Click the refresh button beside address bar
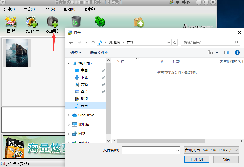Image resolution: width=244 pixels, height=167 pixels. pyautogui.click(x=175, y=42)
